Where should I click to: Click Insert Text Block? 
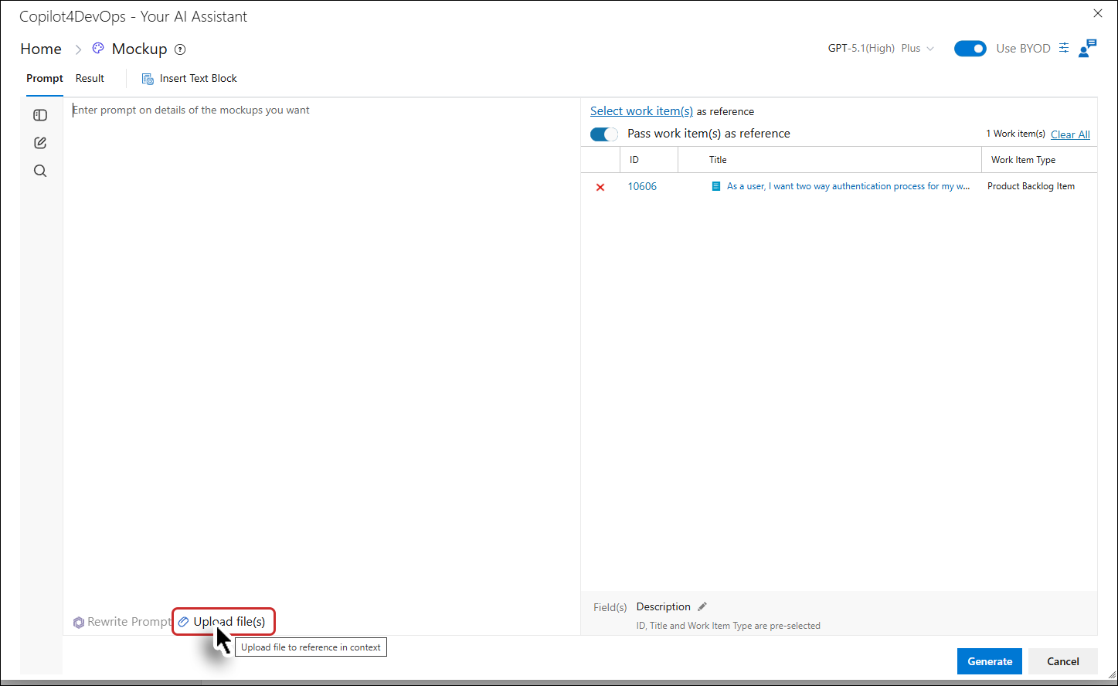(x=189, y=78)
